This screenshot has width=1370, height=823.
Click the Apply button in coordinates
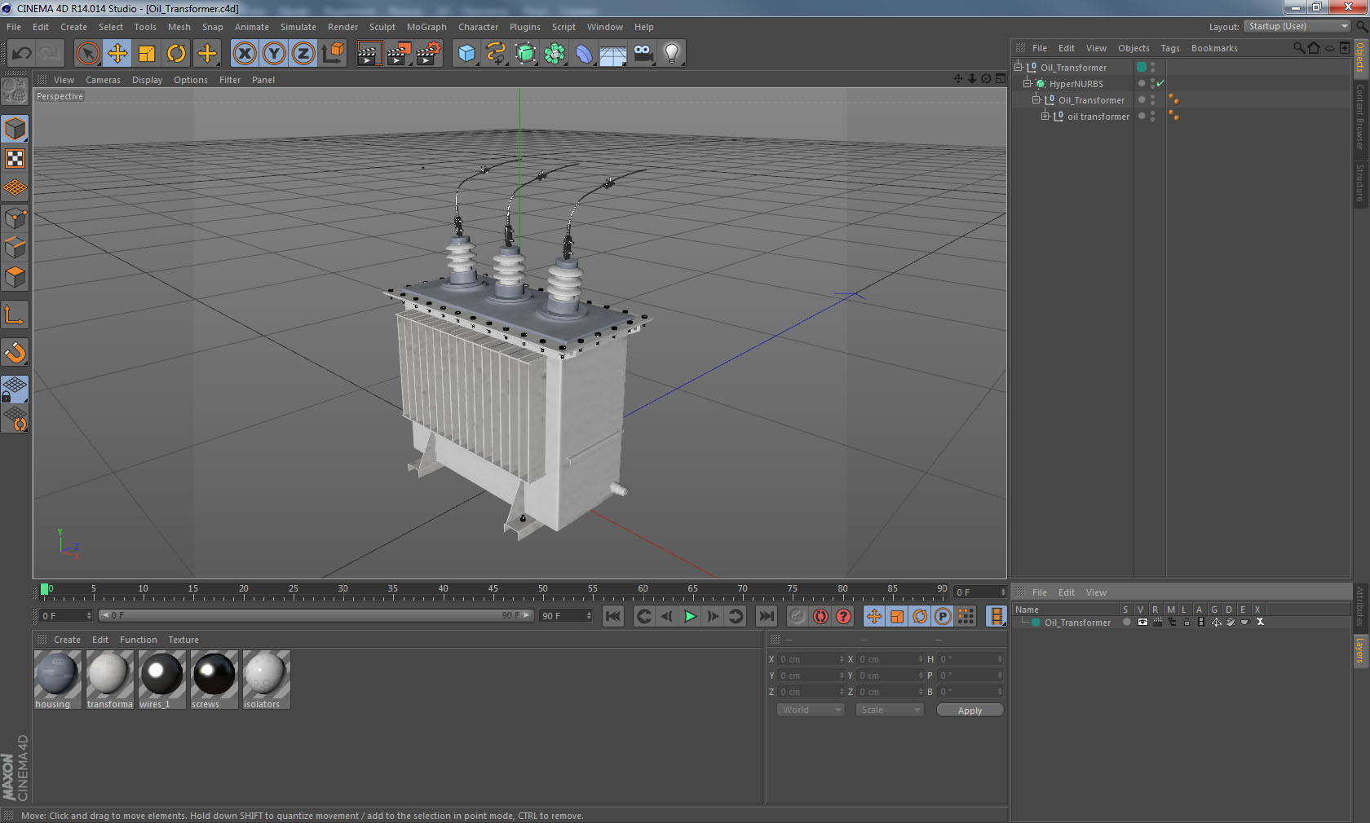(970, 711)
